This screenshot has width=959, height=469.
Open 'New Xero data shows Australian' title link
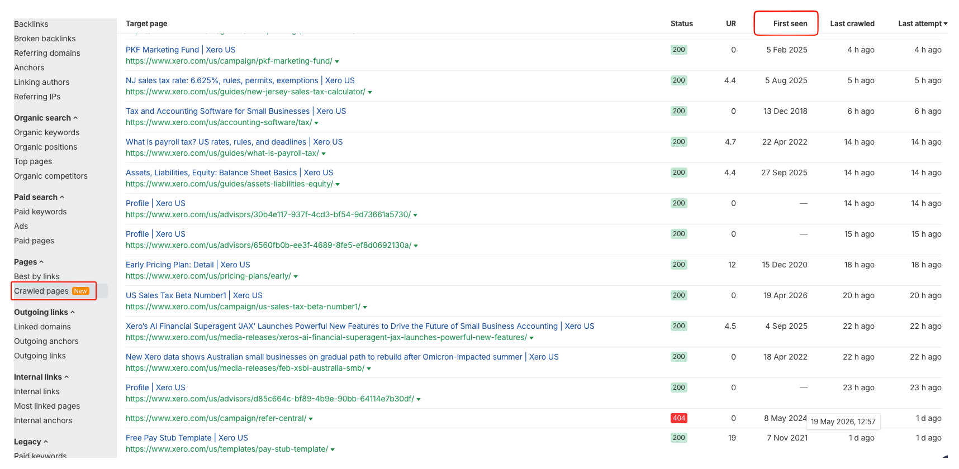(342, 357)
